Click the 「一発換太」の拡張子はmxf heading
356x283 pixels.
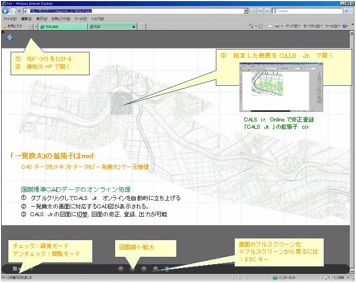[x=52, y=156]
